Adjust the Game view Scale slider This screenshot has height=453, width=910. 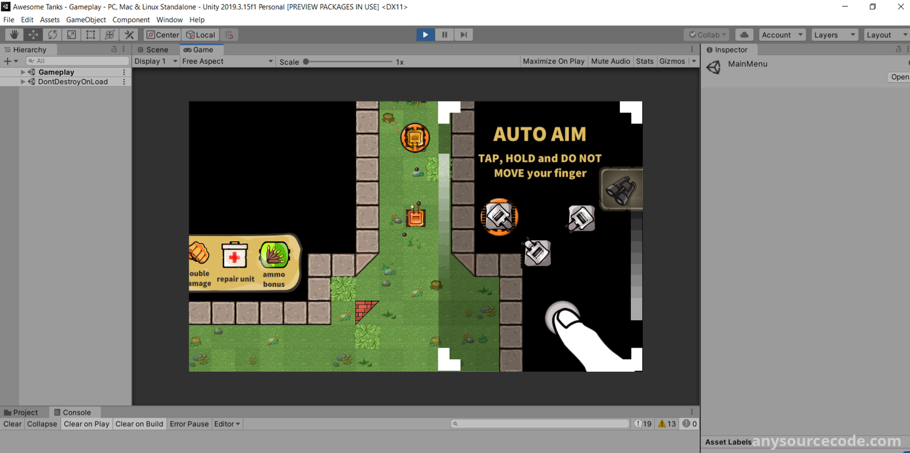tap(307, 62)
